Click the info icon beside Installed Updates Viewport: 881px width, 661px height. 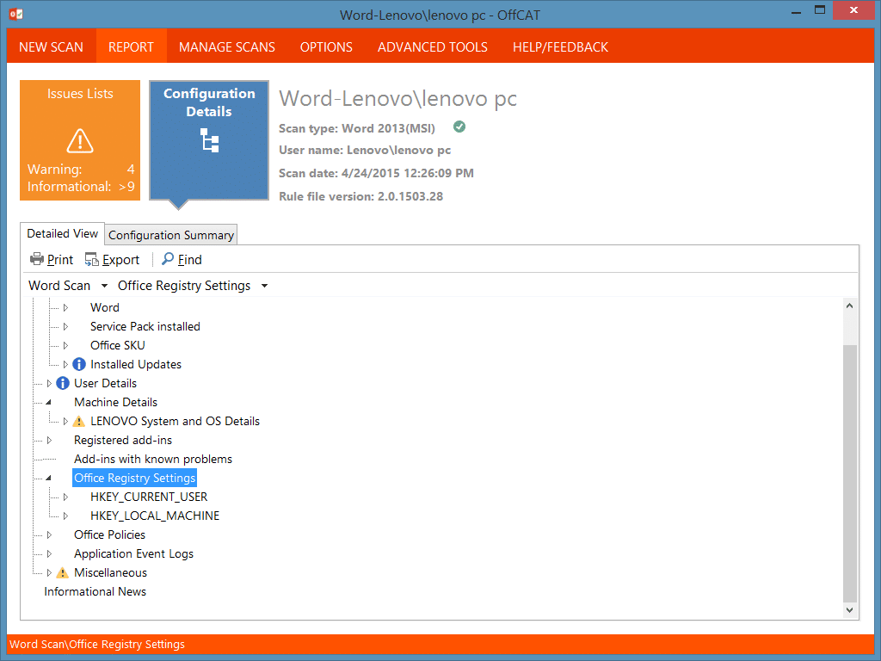[x=78, y=363]
